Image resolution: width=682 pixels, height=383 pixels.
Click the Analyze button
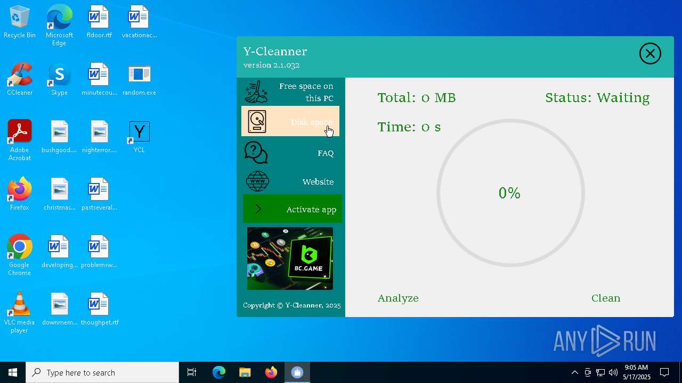[x=398, y=298]
